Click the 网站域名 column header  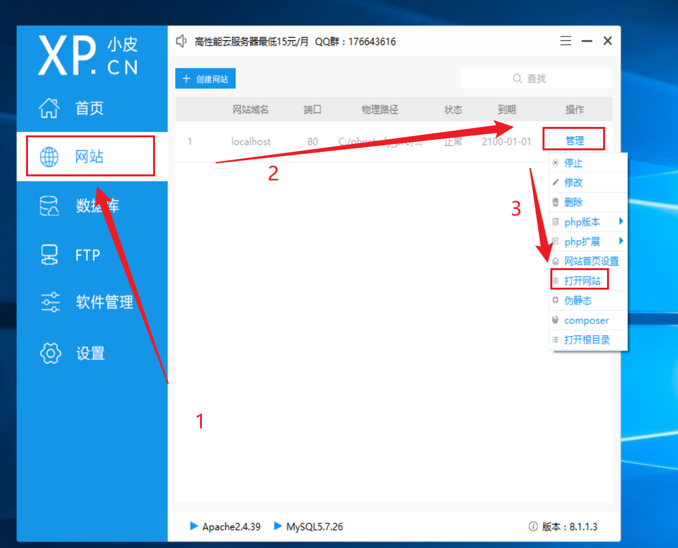[x=251, y=109]
